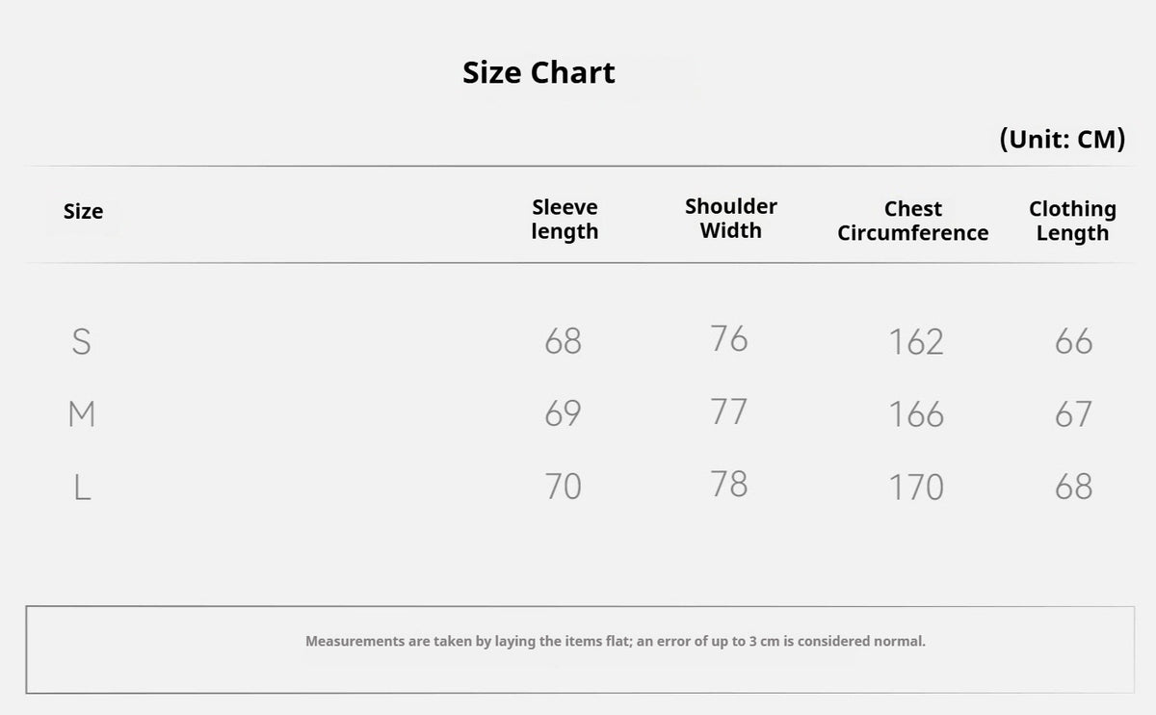Click the Chest Circumference header
1156x715 pixels.
913,221
